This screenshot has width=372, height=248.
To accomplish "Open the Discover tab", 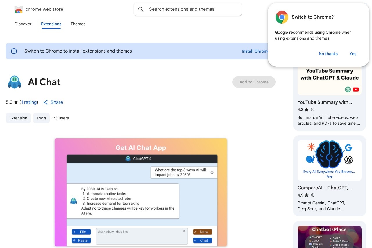I will click(x=23, y=24).
